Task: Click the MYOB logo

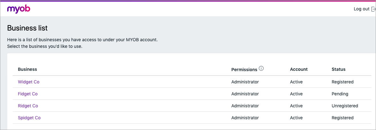Action: pyautogui.click(x=19, y=9)
